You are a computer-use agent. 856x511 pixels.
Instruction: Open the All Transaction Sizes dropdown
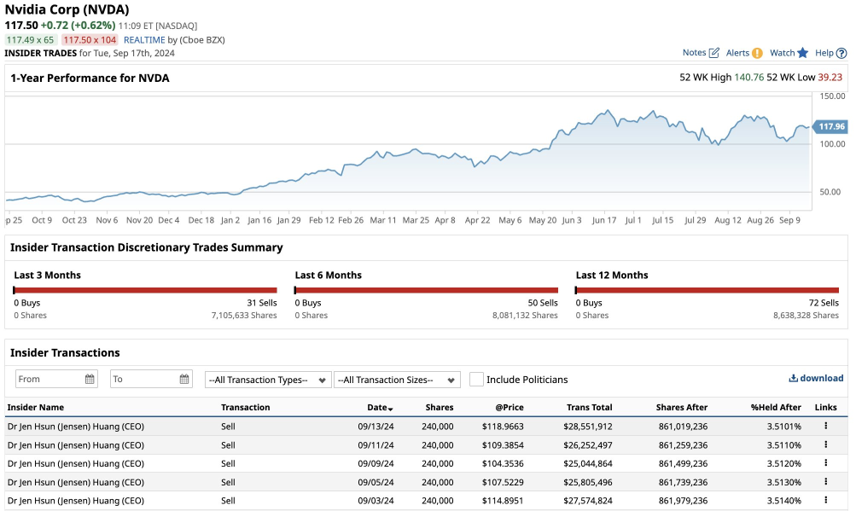(397, 380)
